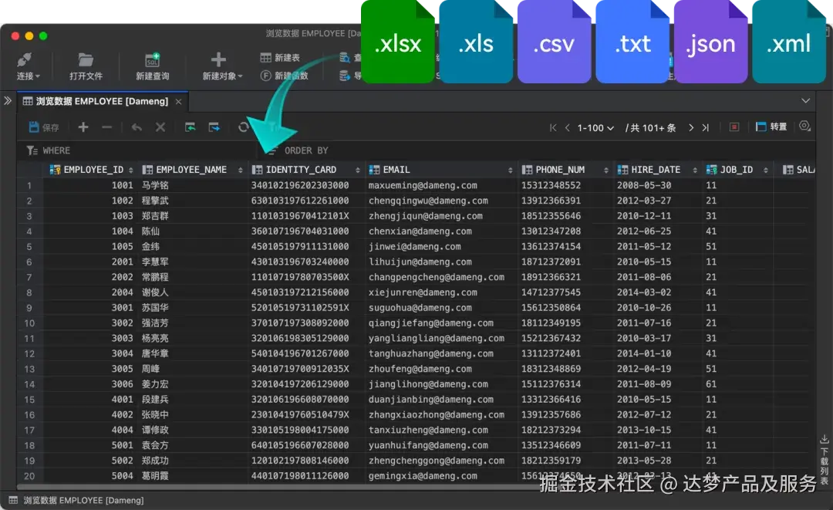Screen dimensions: 833x510
Task: Open grid settings icon
Action: [804, 127]
